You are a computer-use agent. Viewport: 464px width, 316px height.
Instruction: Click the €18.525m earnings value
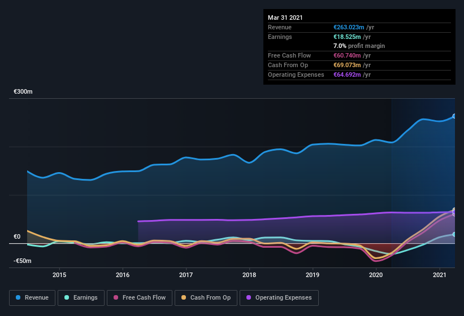347,37
